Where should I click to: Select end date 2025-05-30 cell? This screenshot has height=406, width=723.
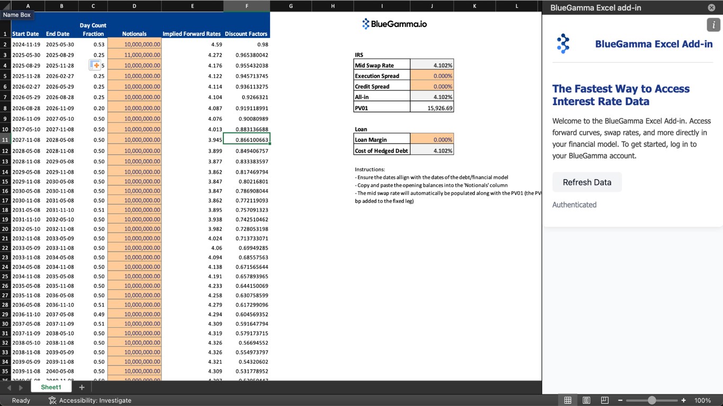pos(61,44)
